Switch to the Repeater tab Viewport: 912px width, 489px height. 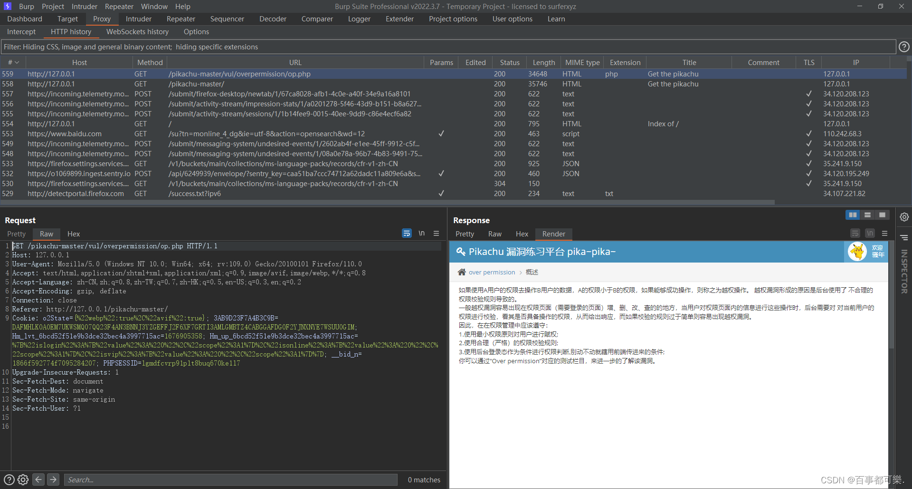coord(180,19)
